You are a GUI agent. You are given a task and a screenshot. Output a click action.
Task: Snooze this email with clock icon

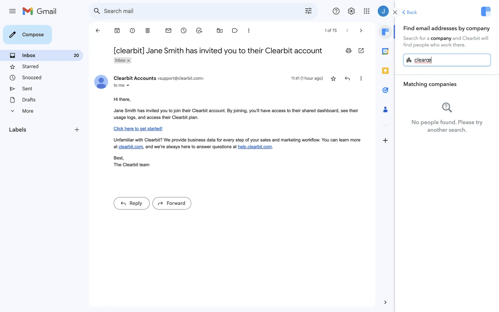(183, 30)
